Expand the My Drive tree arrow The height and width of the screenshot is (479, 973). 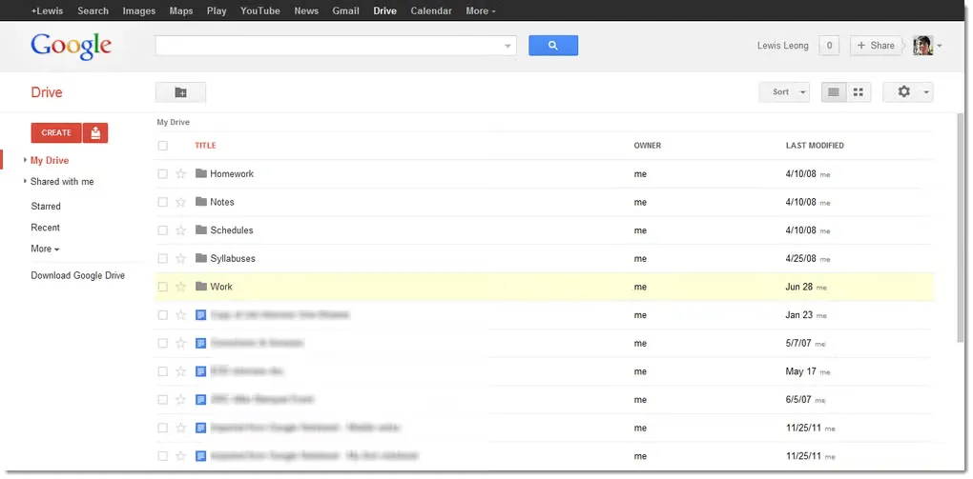(x=25, y=160)
